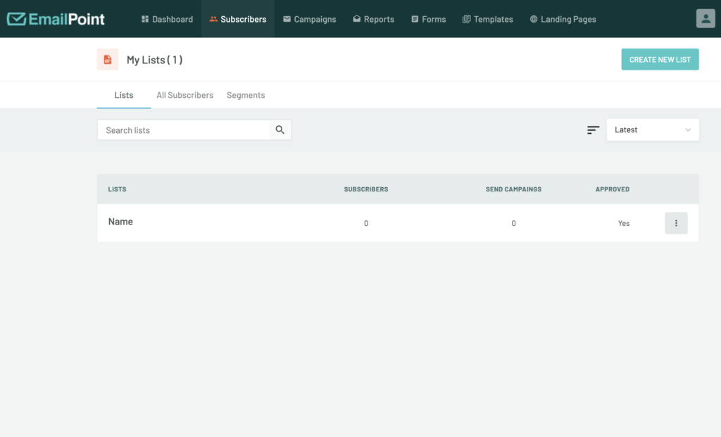The height and width of the screenshot is (437, 721).
Task: Click the search magnifier icon
Action: coord(280,130)
